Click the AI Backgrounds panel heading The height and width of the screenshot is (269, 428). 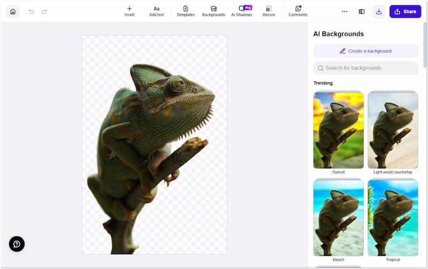tap(339, 34)
